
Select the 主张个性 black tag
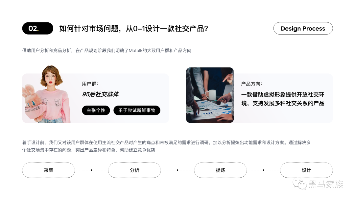tap(96, 110)
